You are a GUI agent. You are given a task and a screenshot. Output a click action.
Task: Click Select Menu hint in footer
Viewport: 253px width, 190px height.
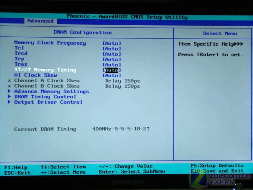click(63, 172)
